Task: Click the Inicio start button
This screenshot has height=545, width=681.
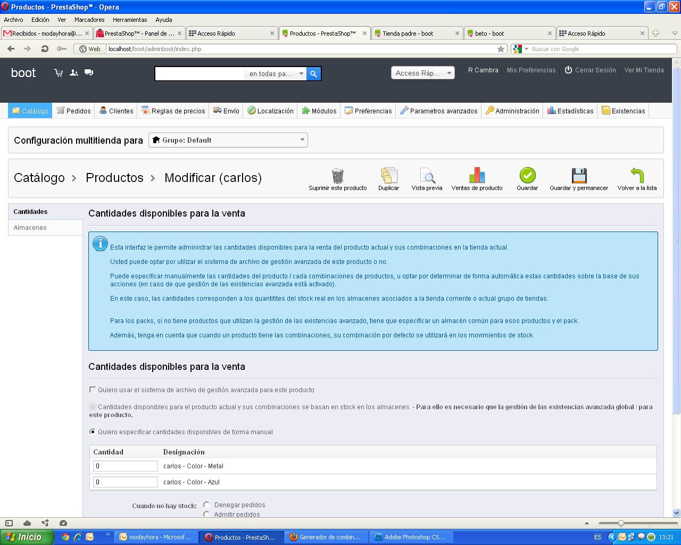Action: tap(27, 537)
